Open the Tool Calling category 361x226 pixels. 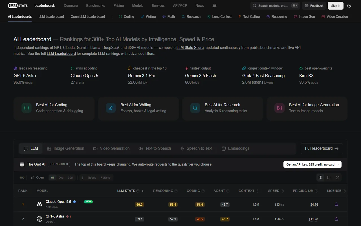pyautogui.click(x=249, y=17)
